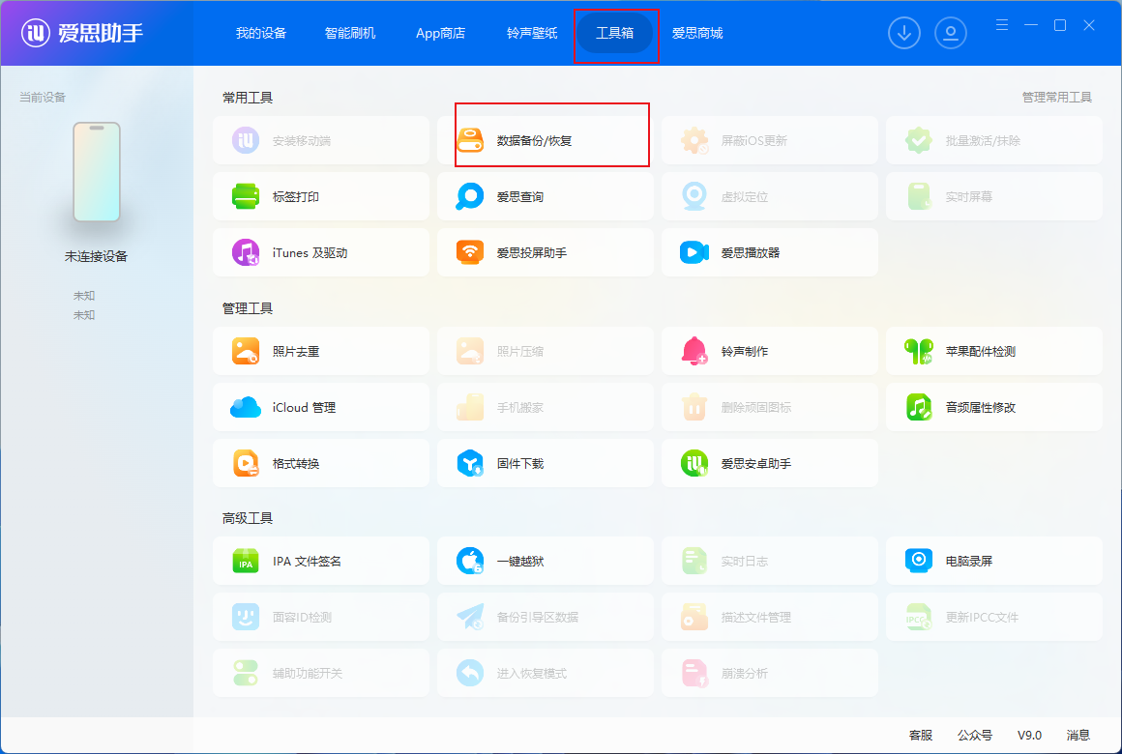Click the 实时屏幕 phone icon
This screenshot has height=754, width=1122.
(x=919, y=196)
